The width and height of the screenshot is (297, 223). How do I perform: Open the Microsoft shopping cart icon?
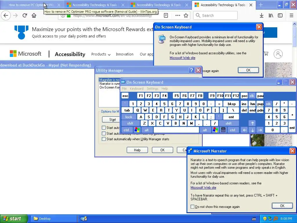266,54
